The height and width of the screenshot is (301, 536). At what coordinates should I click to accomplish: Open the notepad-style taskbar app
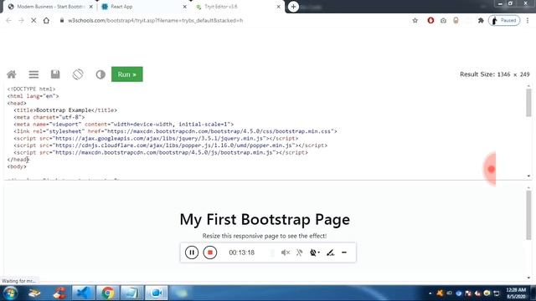[131, 293]
